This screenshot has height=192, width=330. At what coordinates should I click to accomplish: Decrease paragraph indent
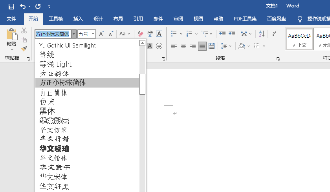pos(222,34)
